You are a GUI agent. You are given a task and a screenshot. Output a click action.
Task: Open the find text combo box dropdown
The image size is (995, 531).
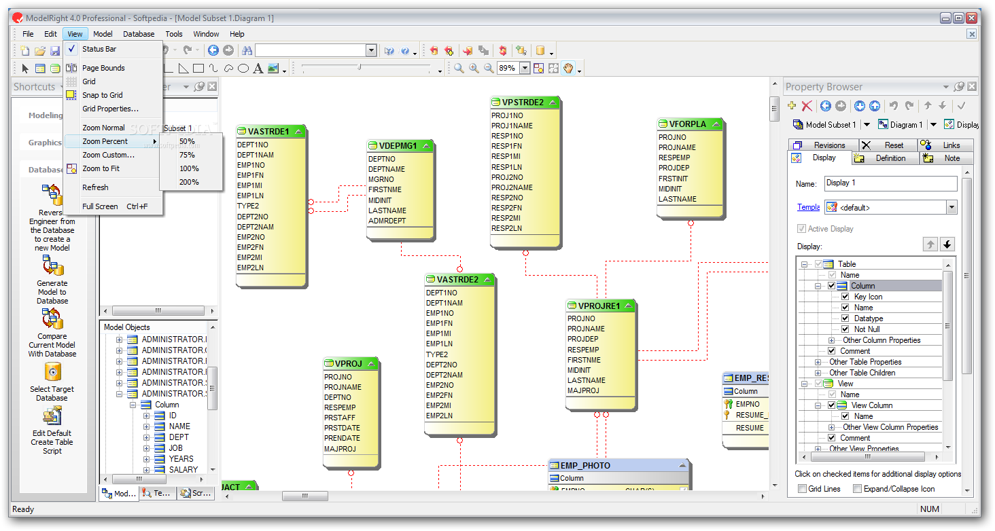point(371,50)
